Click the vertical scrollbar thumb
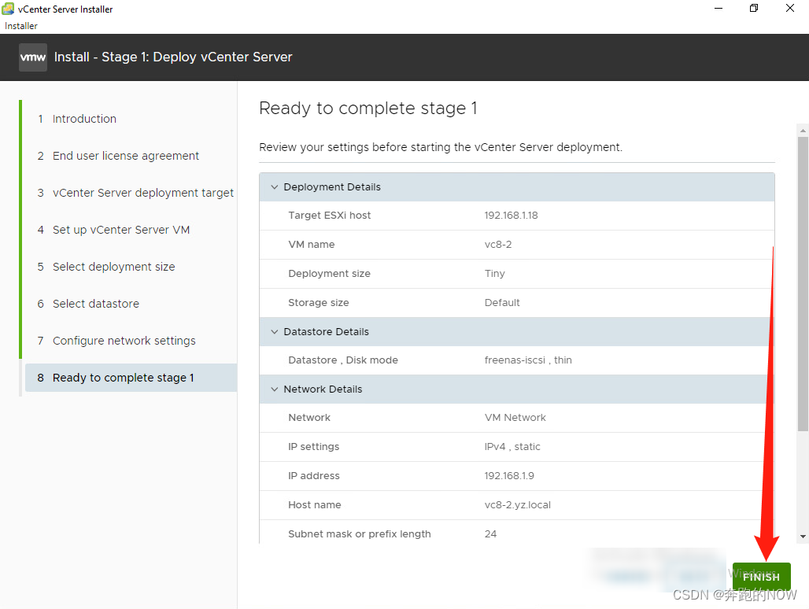Viewport: 809px width, 609px height. pos(803,283)
